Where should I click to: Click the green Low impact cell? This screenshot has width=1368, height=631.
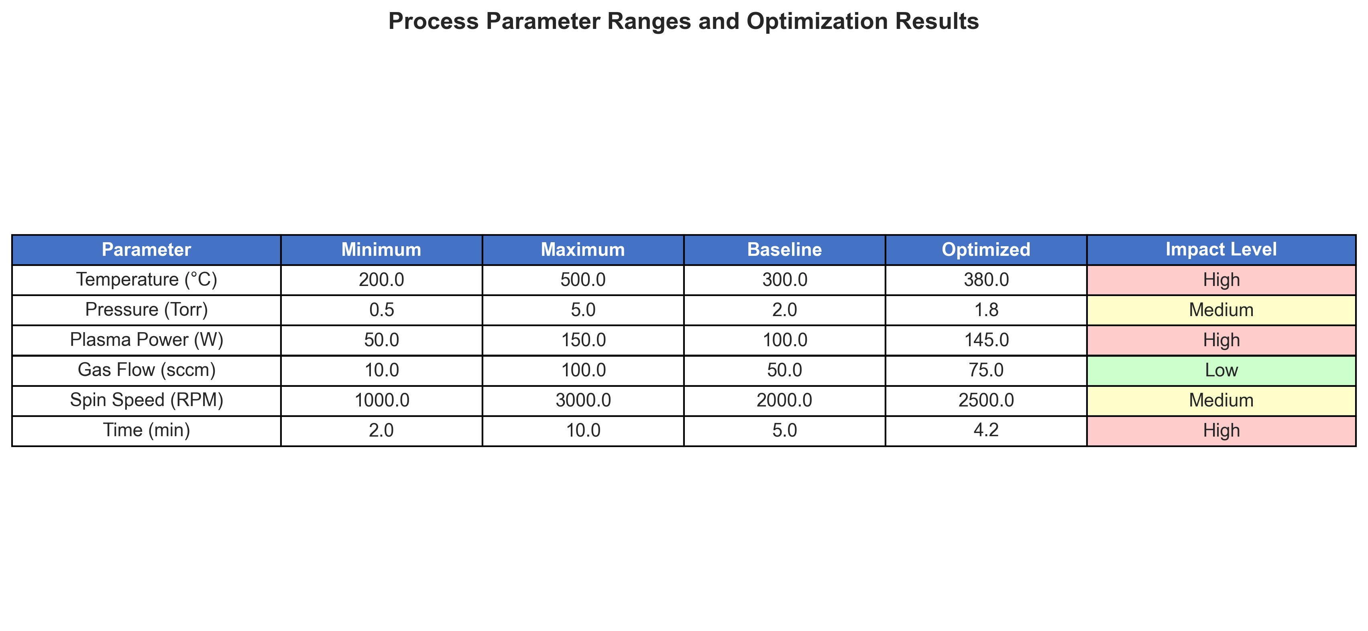pos(1221,370)
